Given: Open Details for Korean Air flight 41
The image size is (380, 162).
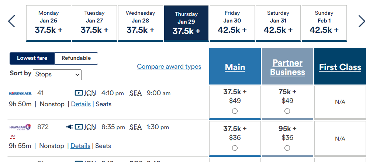Looking at the screenshot, I should (81, 104).
